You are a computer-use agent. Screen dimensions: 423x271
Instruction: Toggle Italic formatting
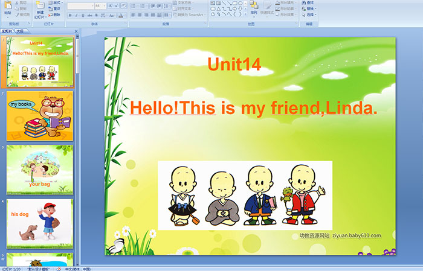click(x=76, y=15)
